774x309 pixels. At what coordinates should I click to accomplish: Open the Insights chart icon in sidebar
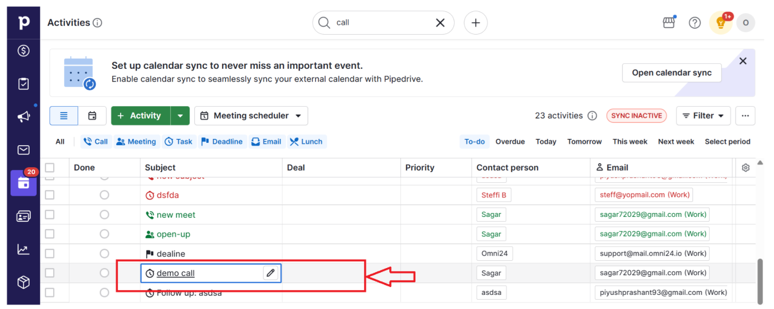23,249
